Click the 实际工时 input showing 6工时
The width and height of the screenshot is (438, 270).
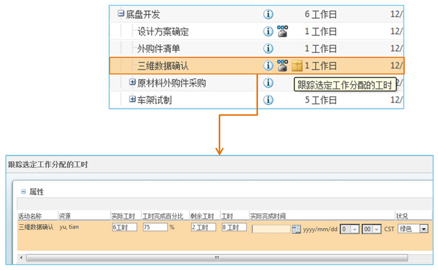point(125,227)
